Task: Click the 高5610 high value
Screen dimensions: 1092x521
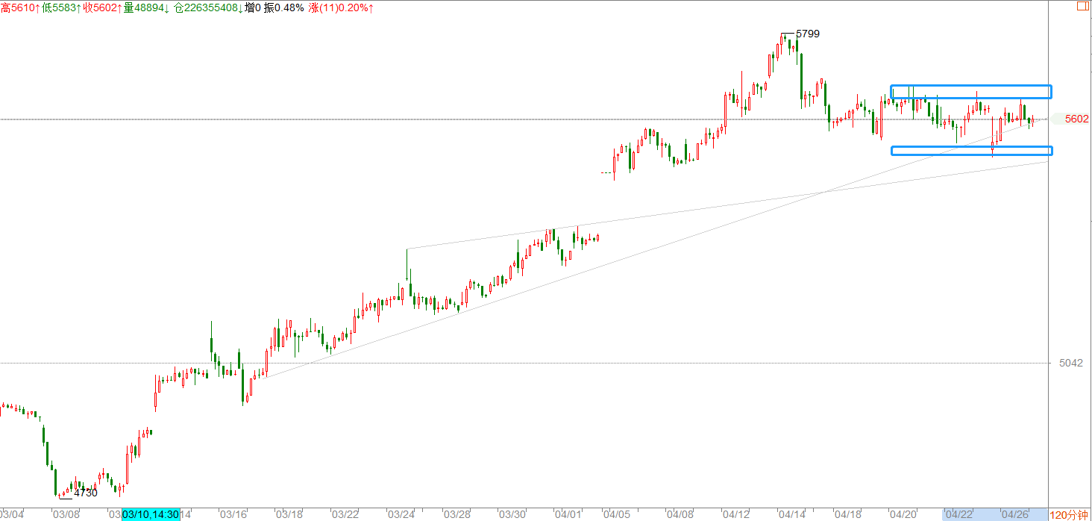Action: [19, 7]
